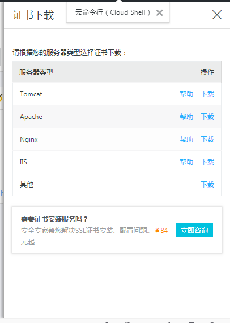Click the 操作 column header
230x323 pixels.
click(x=207, y=73)
